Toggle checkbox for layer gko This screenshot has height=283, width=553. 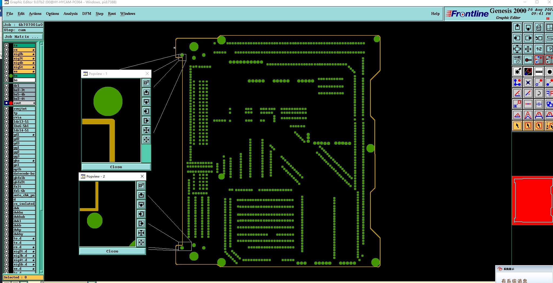tap(6, 161)
